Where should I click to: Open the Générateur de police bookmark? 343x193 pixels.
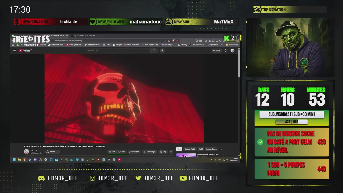click(56, 45)
